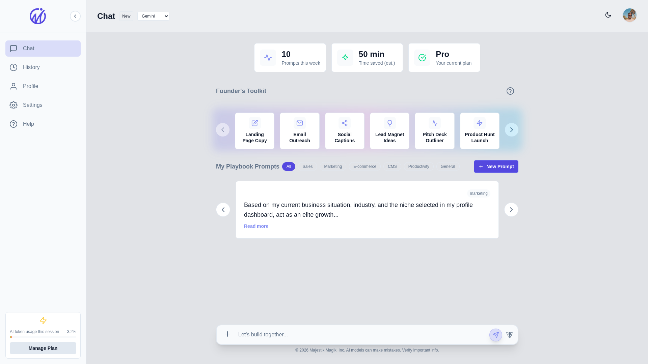This screenshot has width=648, height=364.
Task: Open the Pitch Deck Outliner tool
Action: tap(435, 131)
